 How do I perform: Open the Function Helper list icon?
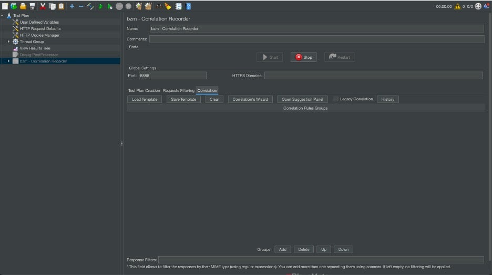179,6
